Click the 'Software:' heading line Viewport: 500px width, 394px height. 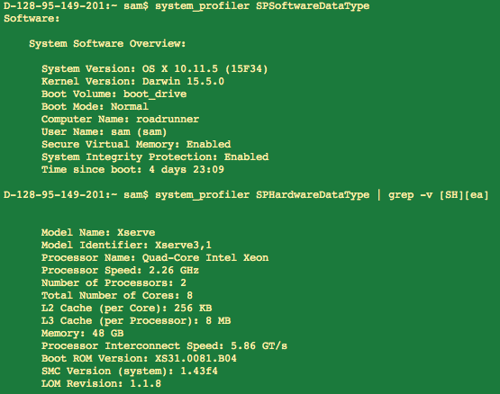(32, 19)
